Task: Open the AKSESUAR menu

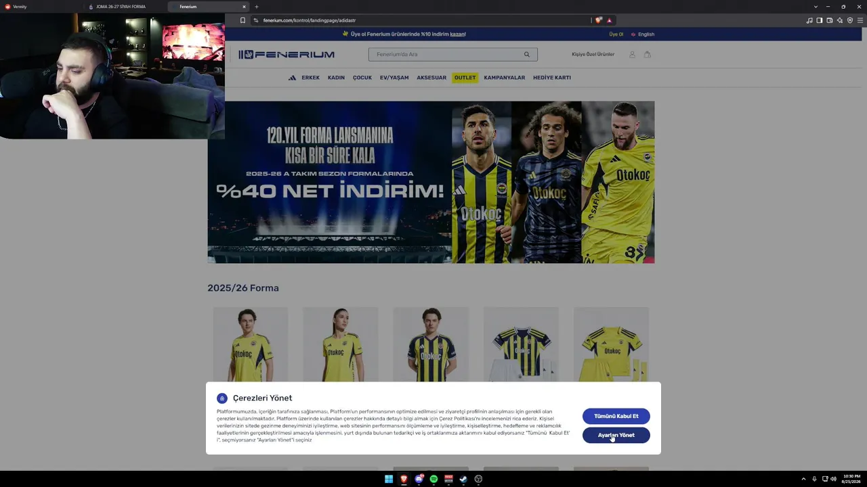Action: [x=431, y=78]
